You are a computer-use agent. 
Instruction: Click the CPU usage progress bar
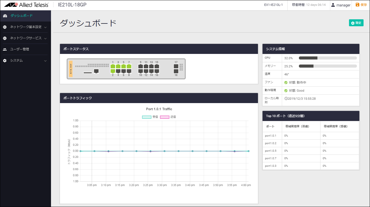(328, 58)
